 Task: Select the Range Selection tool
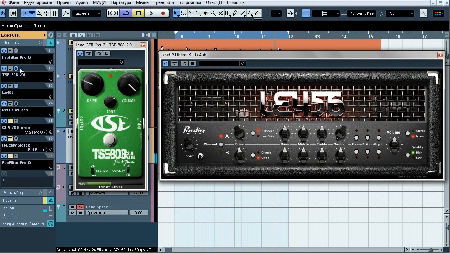coord(184,13)
